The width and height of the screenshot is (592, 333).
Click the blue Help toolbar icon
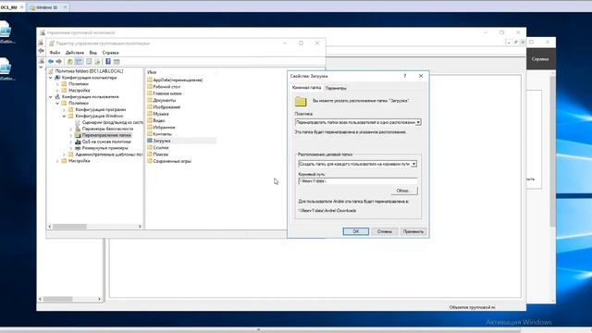click(x=108, y=62)
